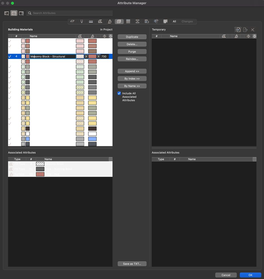
Task: Open the Reindex... dialog
Action: tap(132, 59)
